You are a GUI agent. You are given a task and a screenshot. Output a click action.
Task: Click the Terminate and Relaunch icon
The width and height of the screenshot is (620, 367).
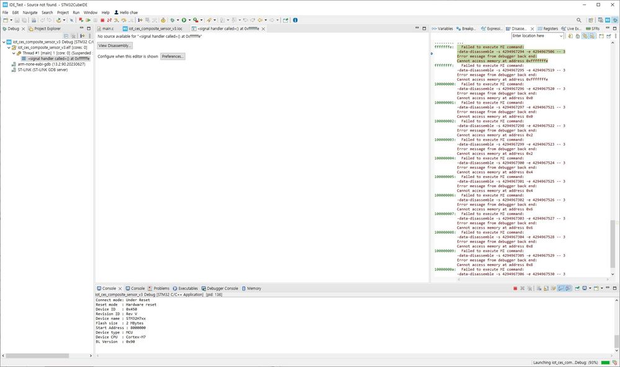point(81,20)
